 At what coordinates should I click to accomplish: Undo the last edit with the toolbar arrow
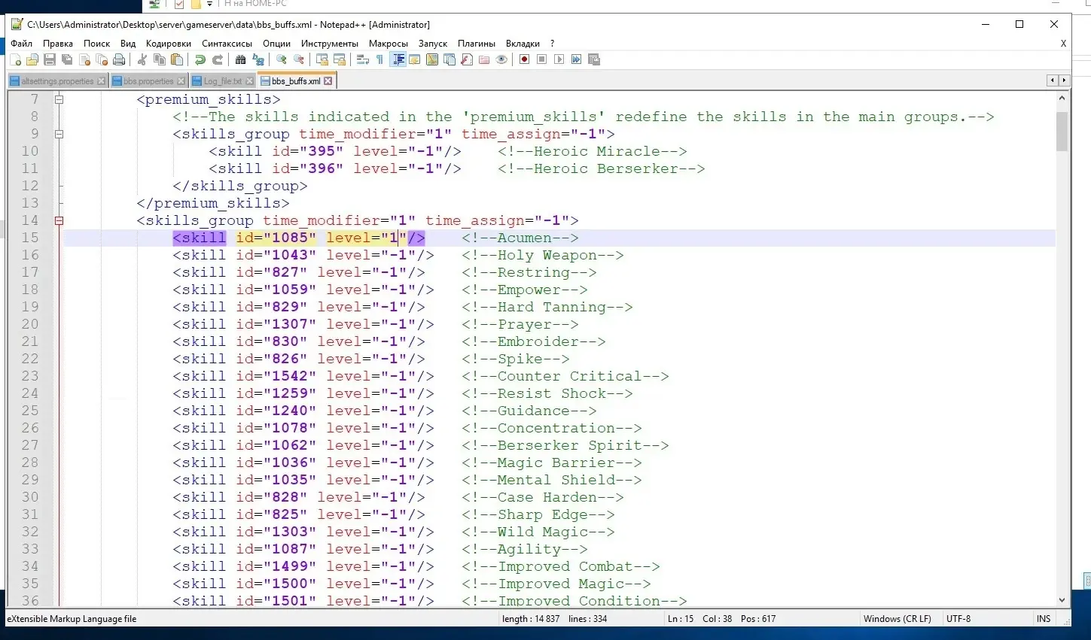pos(200,60)
